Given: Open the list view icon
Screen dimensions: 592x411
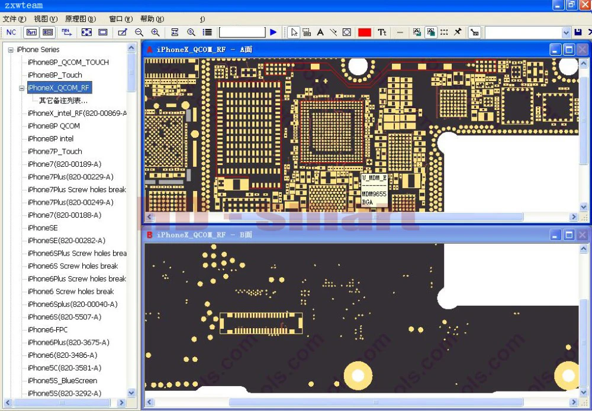Looking at the screenshot, I should point(207,33).
